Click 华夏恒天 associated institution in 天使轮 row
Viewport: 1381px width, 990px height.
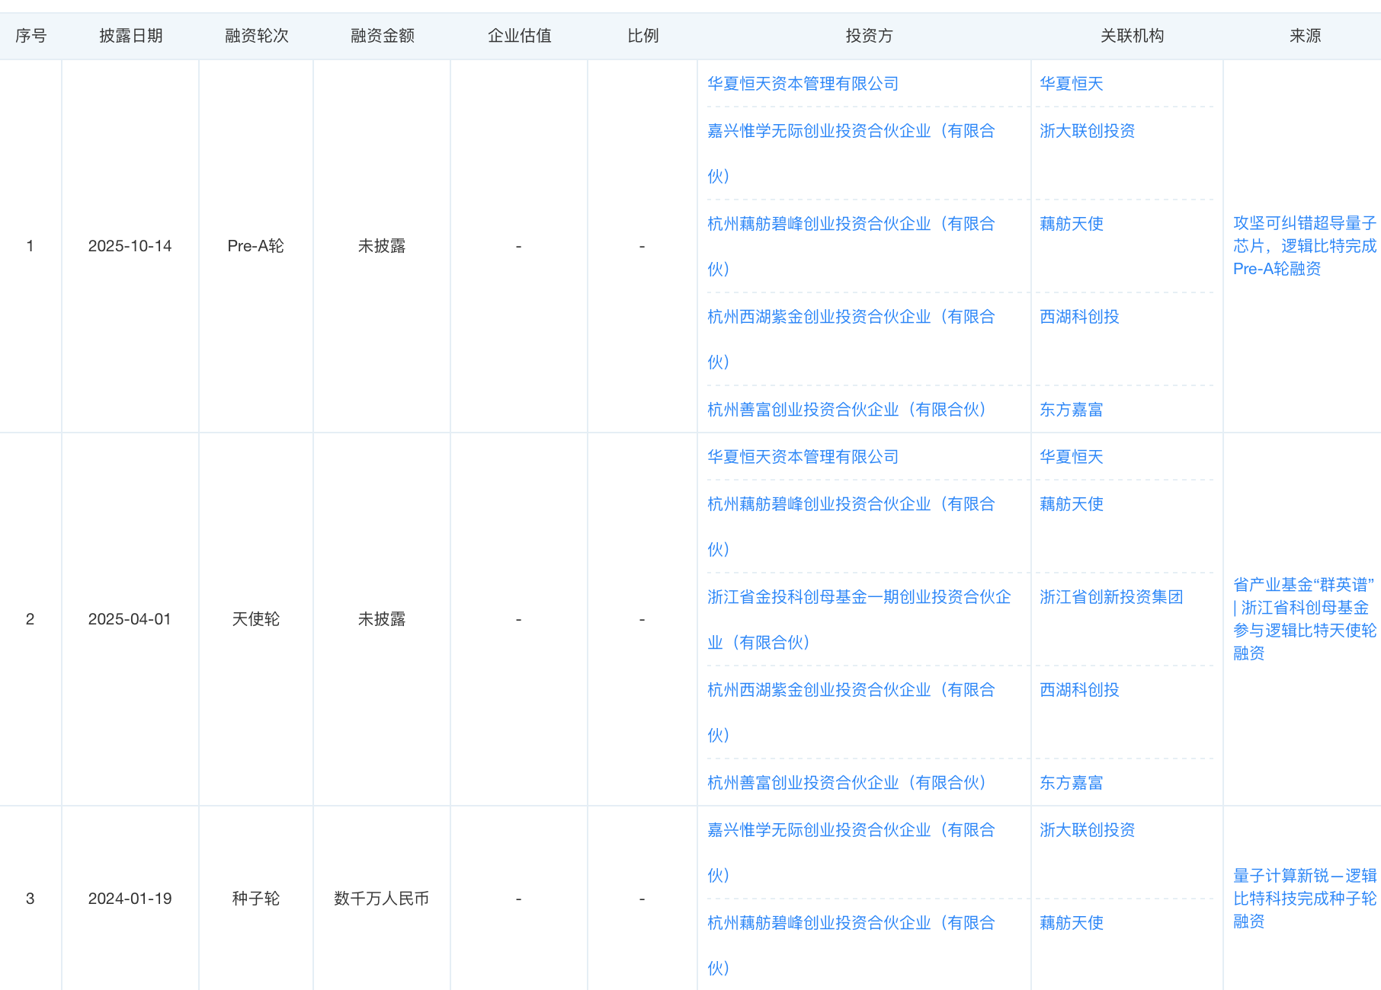pos(1071,457)
